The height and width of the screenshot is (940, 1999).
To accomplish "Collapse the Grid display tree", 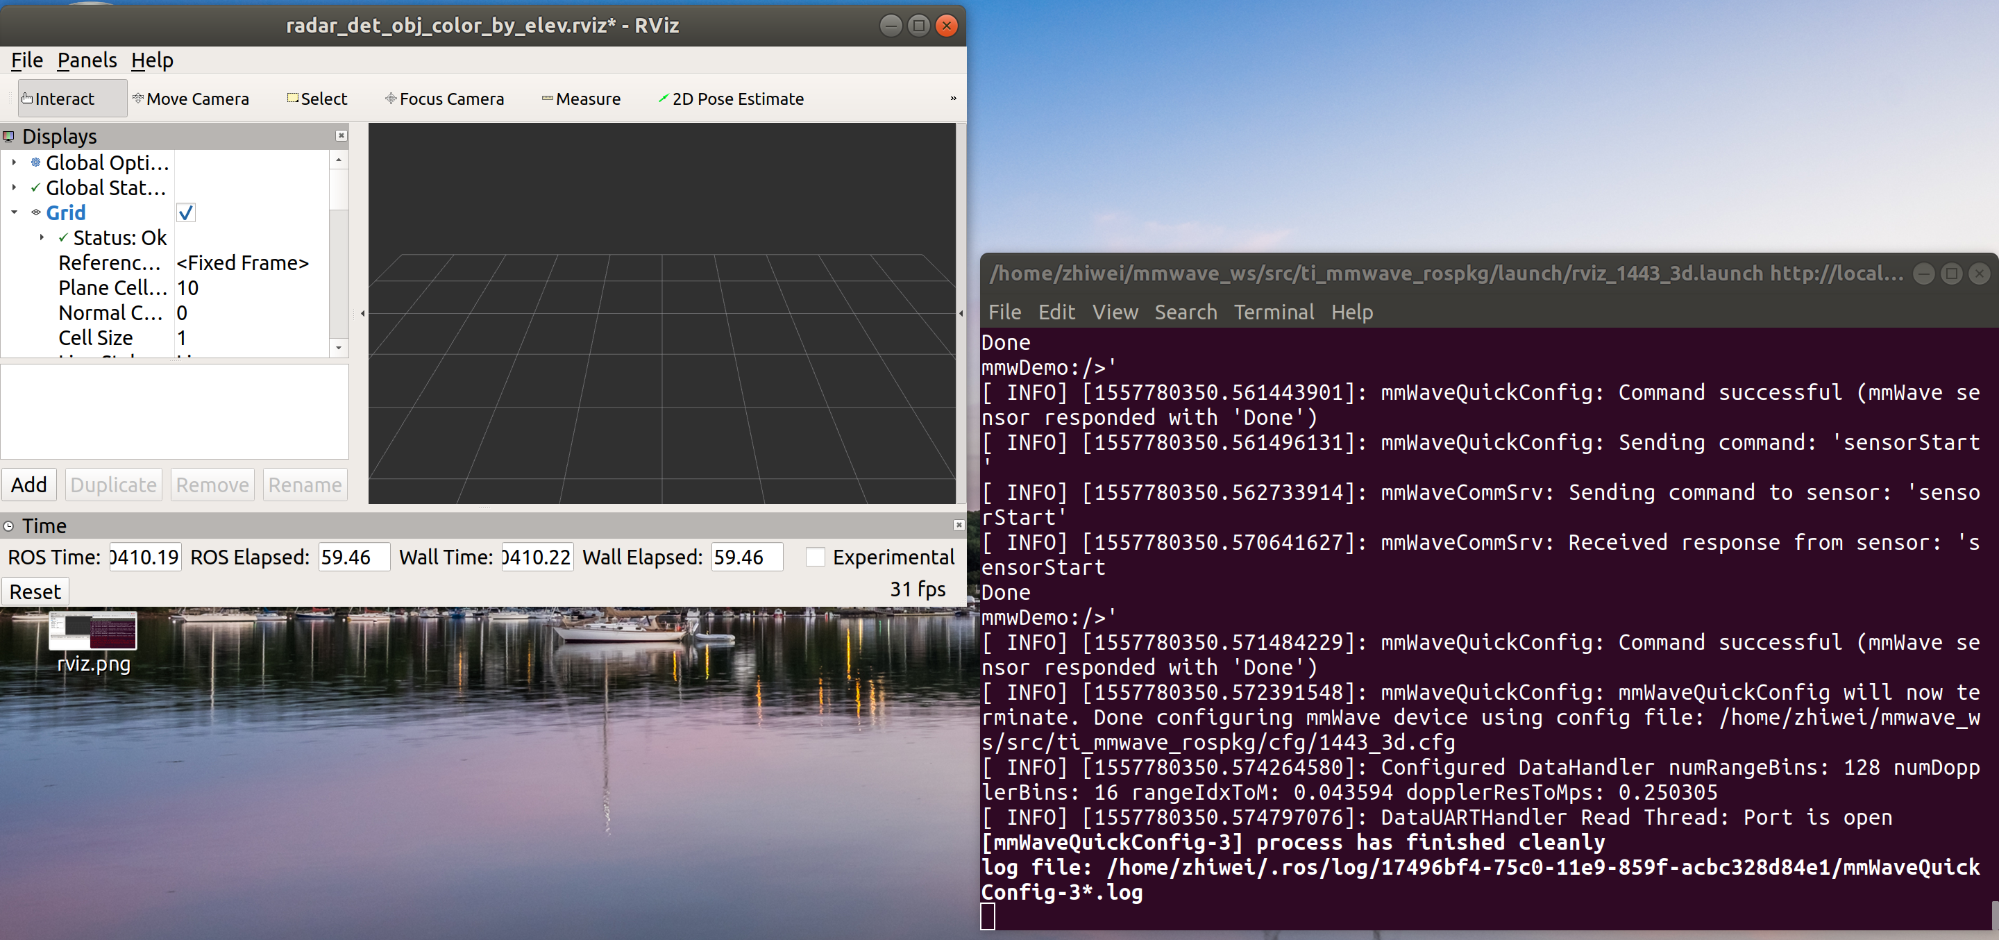I will tap(14, 212).
